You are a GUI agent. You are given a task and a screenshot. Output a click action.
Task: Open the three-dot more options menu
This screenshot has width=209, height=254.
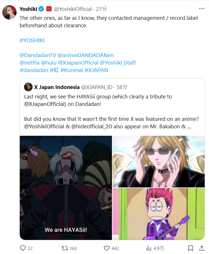tap(202, 9)
